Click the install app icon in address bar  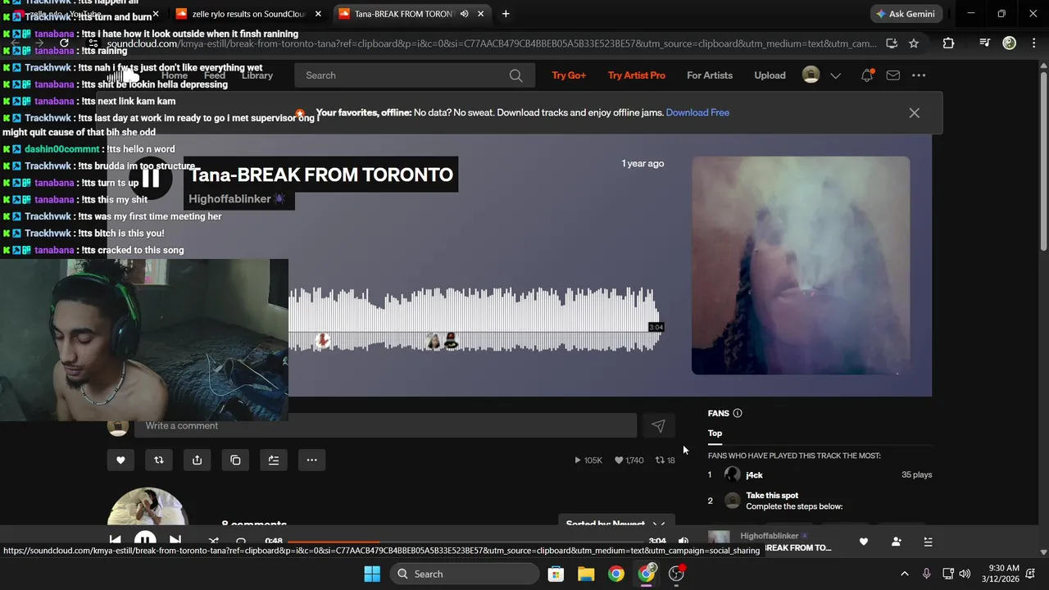(892, 43)
